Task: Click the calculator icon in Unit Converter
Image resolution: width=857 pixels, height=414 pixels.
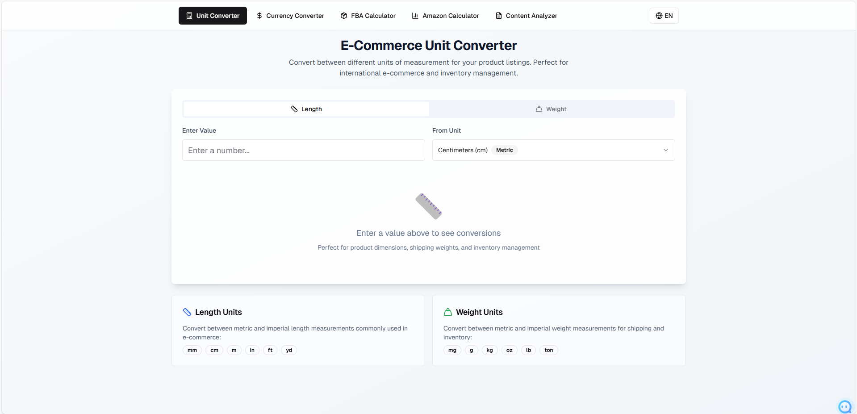Action: pos(189,16)
